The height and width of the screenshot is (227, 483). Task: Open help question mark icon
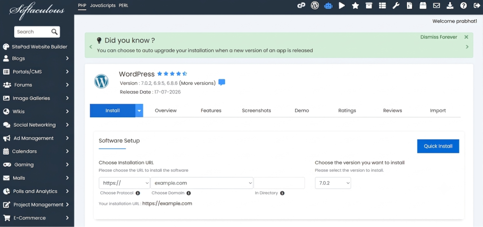tap(463, 6)
